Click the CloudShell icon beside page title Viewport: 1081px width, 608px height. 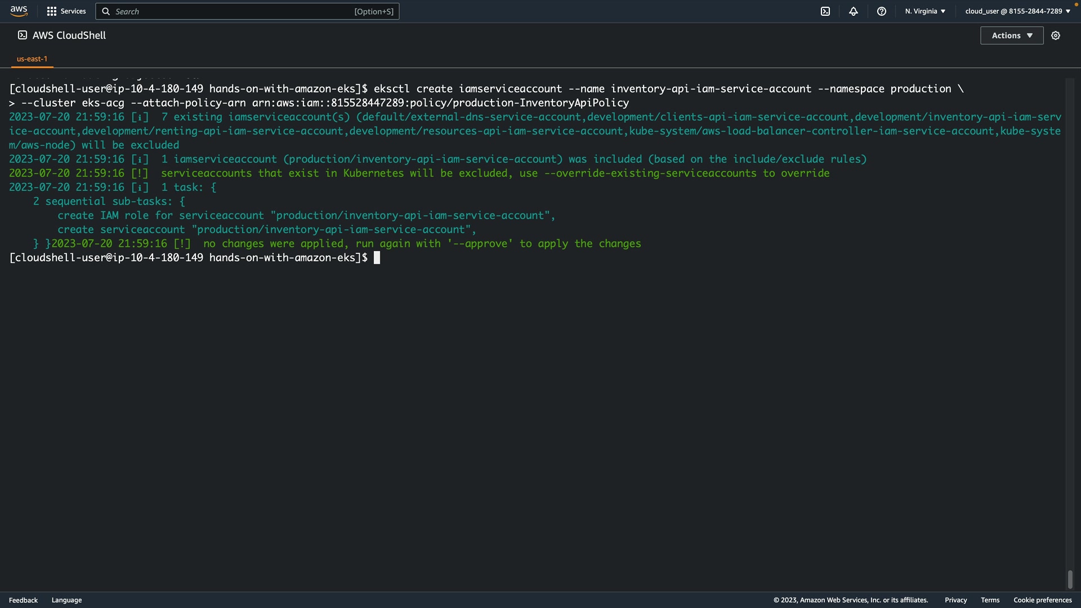click(x=23, y=35)
